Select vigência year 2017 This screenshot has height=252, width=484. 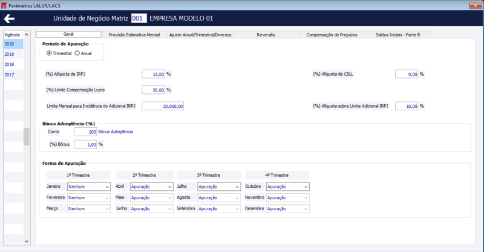click(x=13, y=75)
